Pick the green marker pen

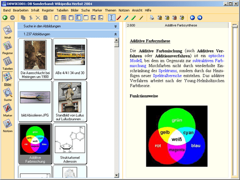pyautogui.click(x=133, y=18)
